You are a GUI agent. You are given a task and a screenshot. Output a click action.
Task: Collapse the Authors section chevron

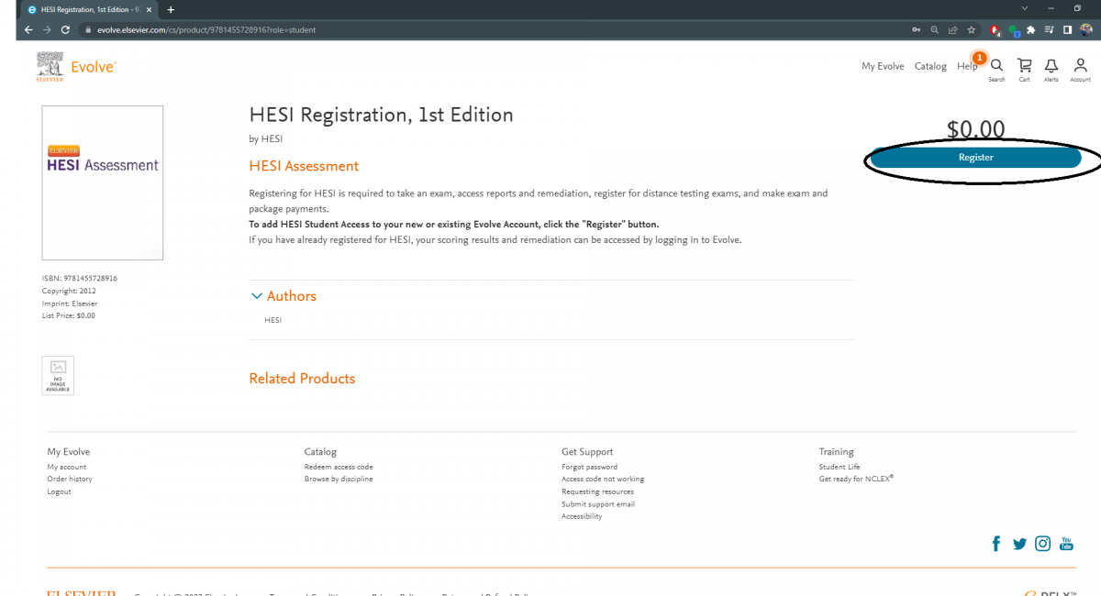pyautogui.click(x=256, y=296)
